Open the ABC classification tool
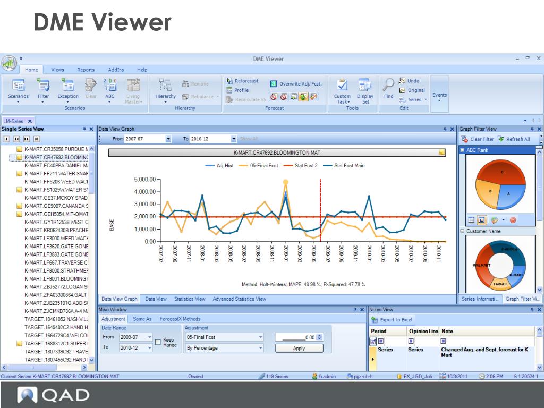544x408 pixels. coord(110,90)
